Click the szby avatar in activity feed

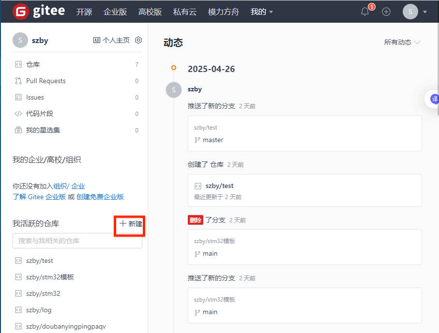click(x=174, y=90)
